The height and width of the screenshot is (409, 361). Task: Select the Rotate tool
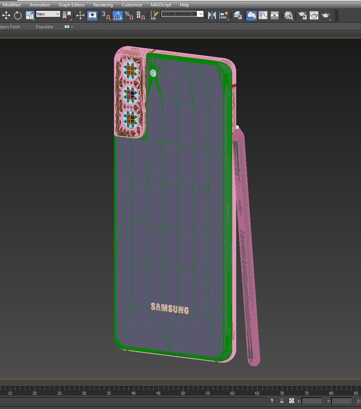[18, 16]
